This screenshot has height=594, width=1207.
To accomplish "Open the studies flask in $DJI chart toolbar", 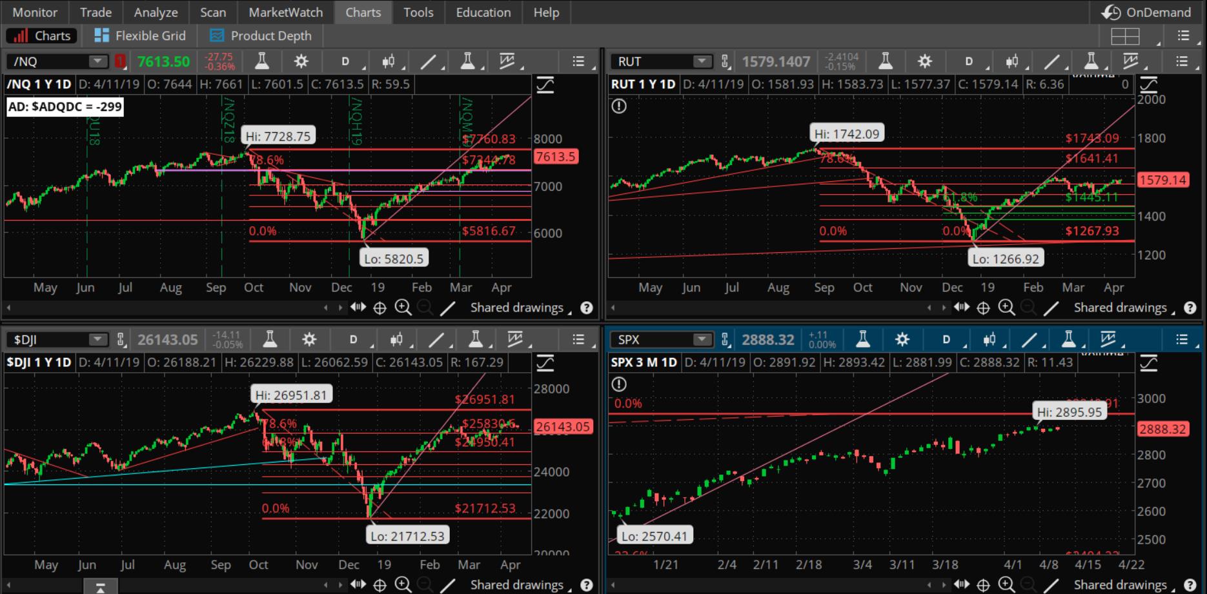I will tap(270, 339).
